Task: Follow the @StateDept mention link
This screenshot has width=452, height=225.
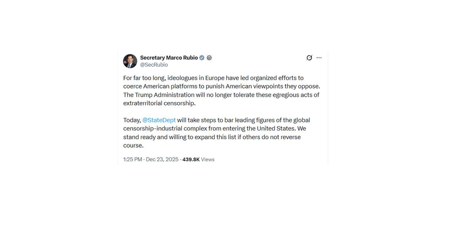Action: pyautogui.click(x=159, y=120)
